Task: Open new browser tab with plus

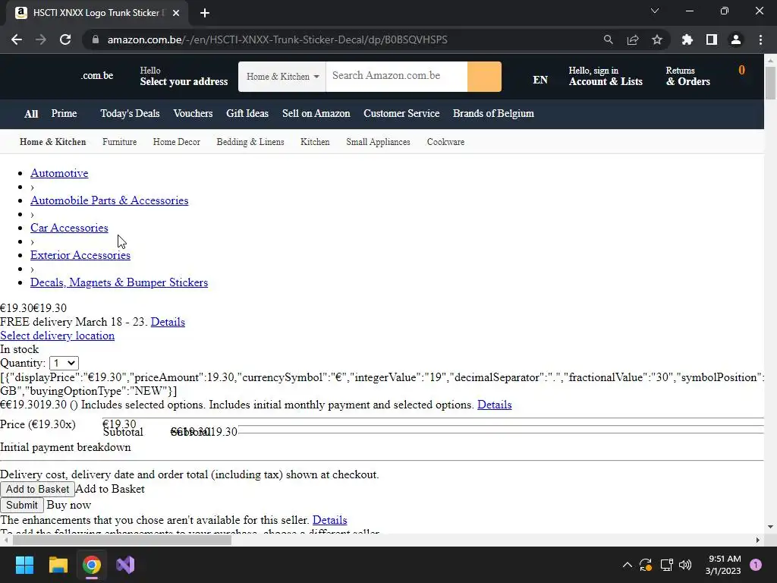Action: tap(205, 13)
